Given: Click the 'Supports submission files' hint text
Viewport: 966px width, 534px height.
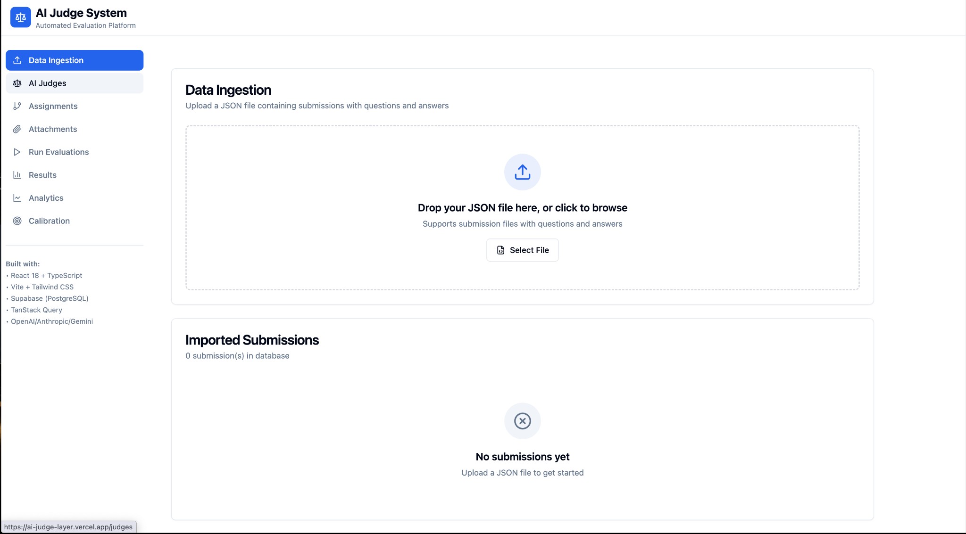Looking at the screenshot, I should tap(523, 224).
